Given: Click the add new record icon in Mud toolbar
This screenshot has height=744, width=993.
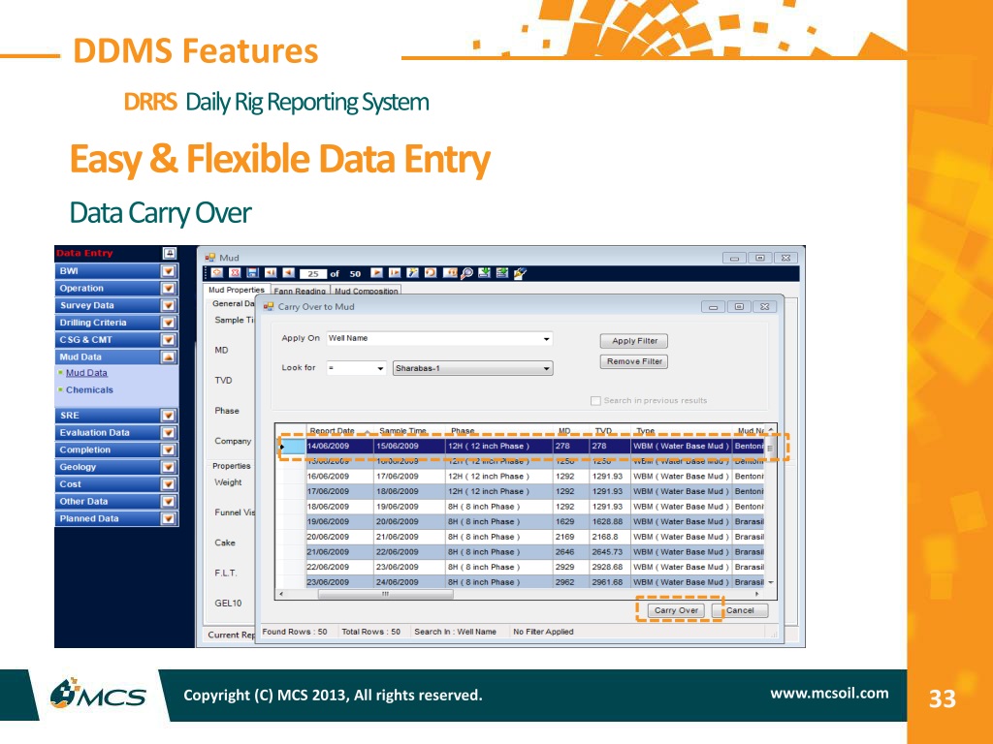Looking at the screenshot, I should (x=217, y=272).
